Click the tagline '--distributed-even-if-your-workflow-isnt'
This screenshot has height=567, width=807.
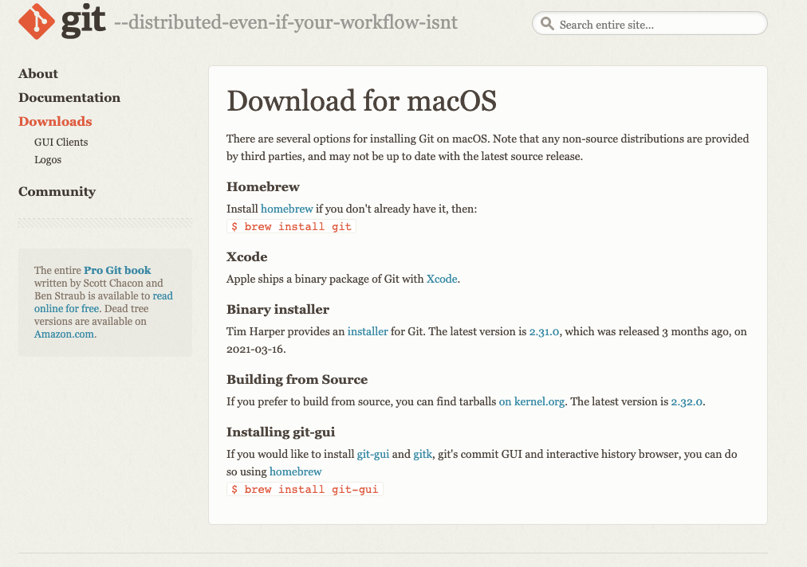[x=285, y=22]
